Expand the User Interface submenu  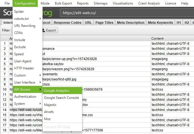click(x=28, y=82)
